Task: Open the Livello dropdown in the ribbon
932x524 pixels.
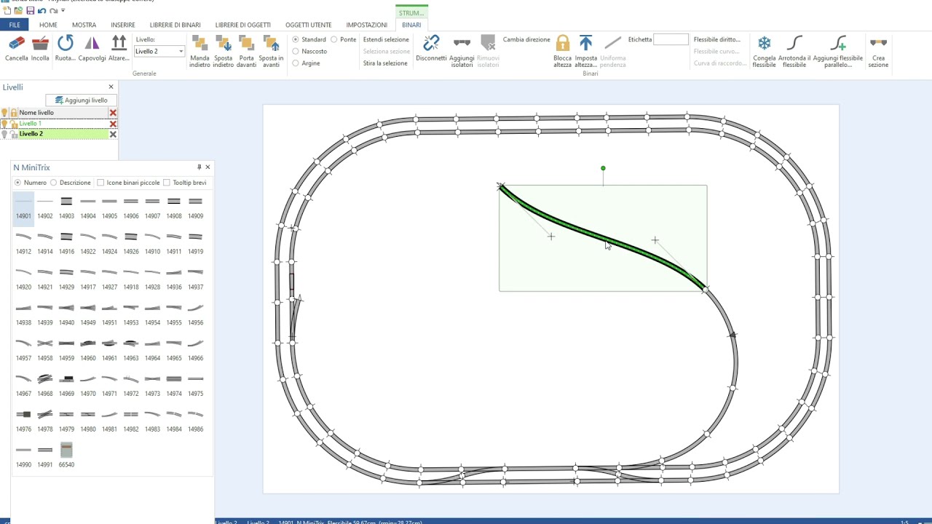Action: click(x=181, y=52)
